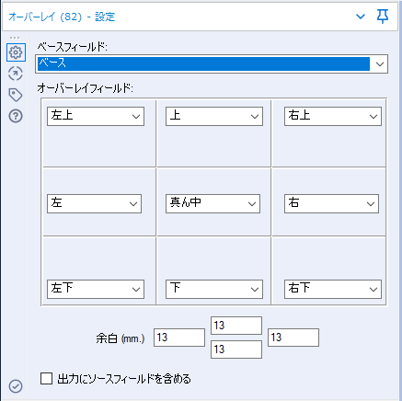Expand the window options chevron in title bar
Image resolution: width=402 pixels, height=401 pixels.
[361, 17]
